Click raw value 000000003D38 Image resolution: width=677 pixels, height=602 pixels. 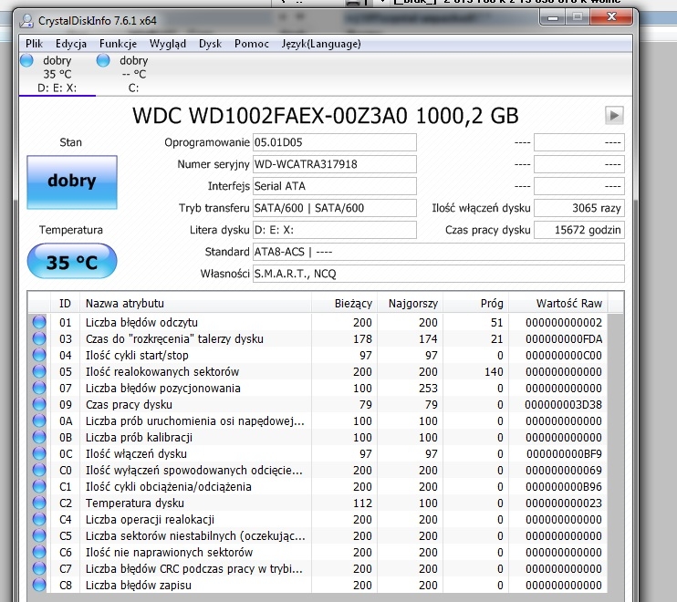(564, 404)
